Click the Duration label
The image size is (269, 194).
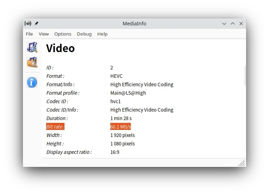[57, 118]
